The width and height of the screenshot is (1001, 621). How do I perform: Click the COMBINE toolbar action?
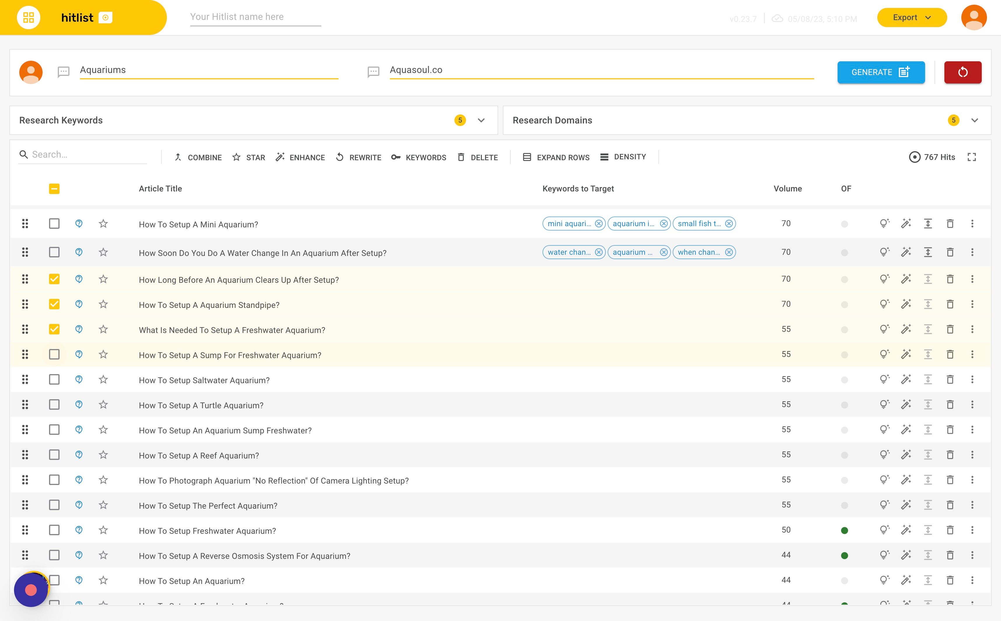(x=198, y=157)
